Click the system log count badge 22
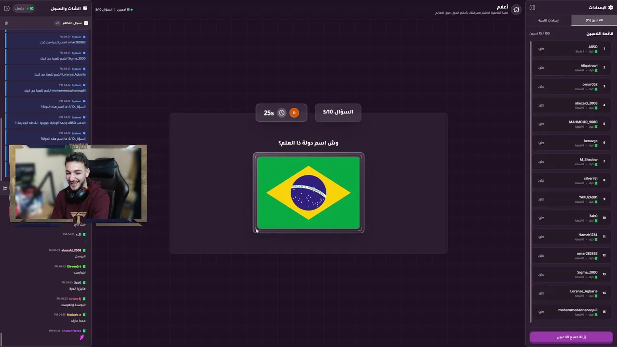The width and height of the screenshot is (617, 347). coord(57,23)
